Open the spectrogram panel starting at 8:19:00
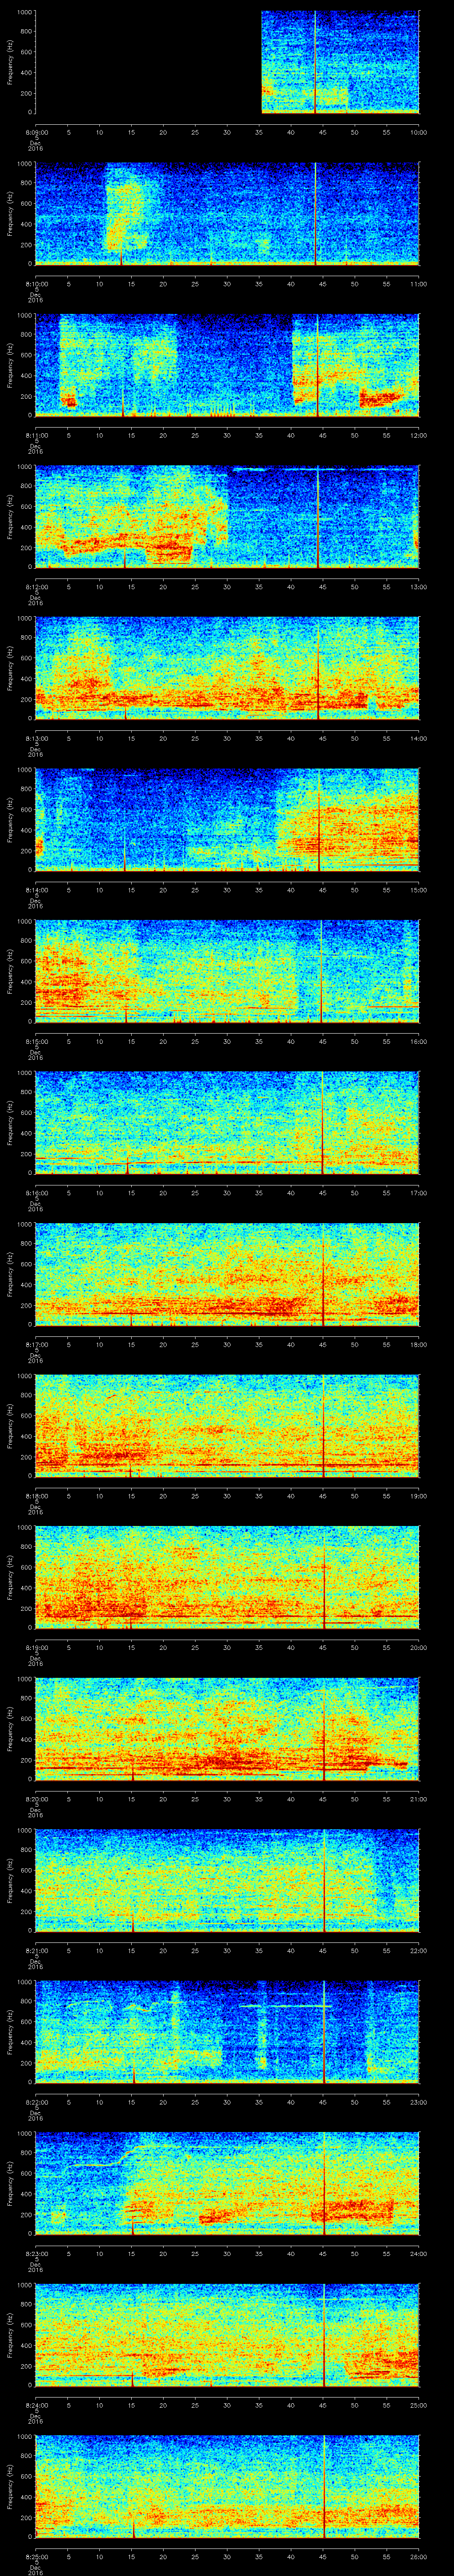The image size is (454, 2576). point(227,1577)
